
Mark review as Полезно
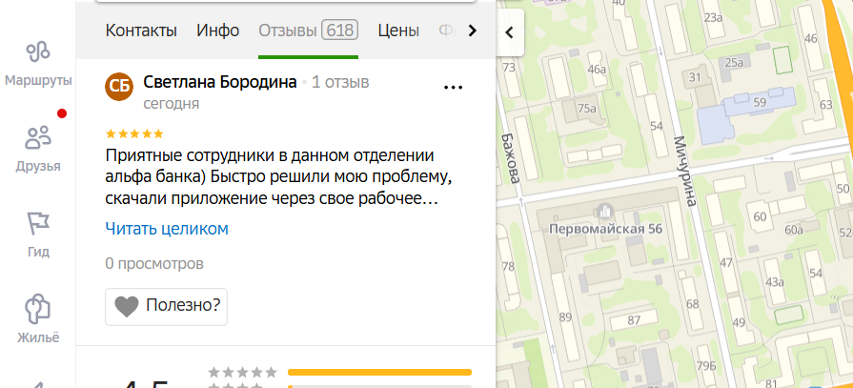click(x=166, y=307)
